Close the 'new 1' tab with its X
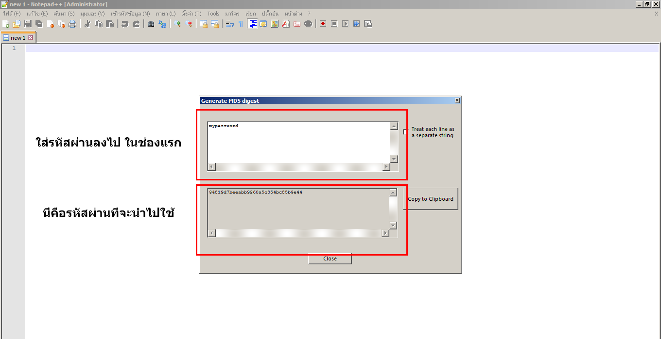661x339 pixels. [x=30, y=37]
